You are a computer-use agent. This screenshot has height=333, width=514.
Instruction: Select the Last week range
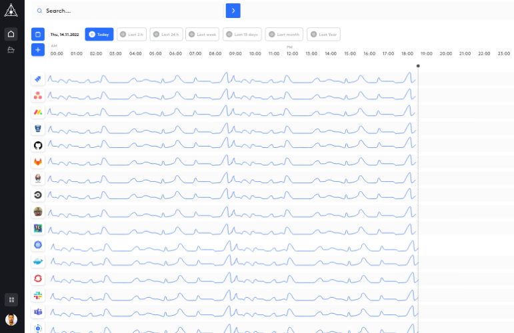pyautogui.click(x=202, y=35)
